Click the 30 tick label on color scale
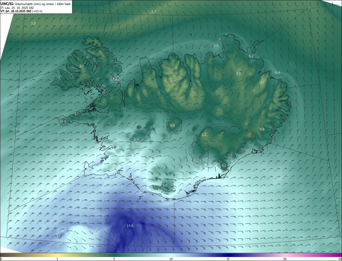This screenshot has height=261, width=342. (285, 259)
